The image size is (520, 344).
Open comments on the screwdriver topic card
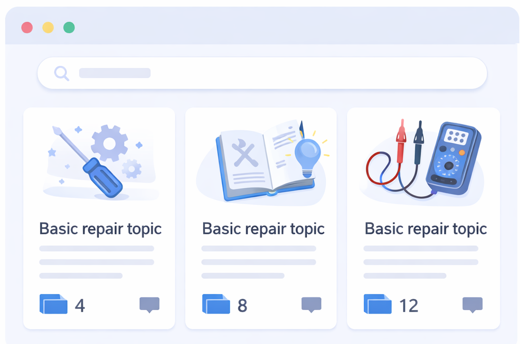click(149, 304)
